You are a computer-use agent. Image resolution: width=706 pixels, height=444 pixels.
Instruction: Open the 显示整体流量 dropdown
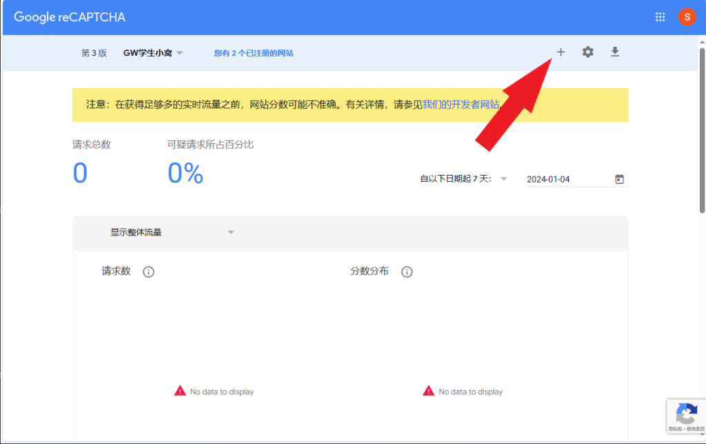pyautogui.click(x=172, y=233)
